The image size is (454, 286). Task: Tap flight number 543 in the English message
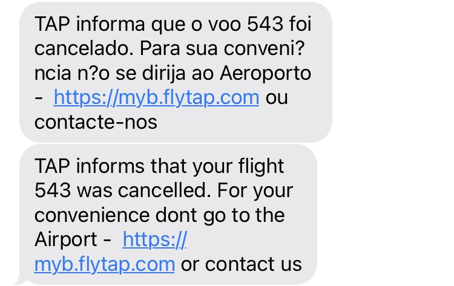[55, 190]
